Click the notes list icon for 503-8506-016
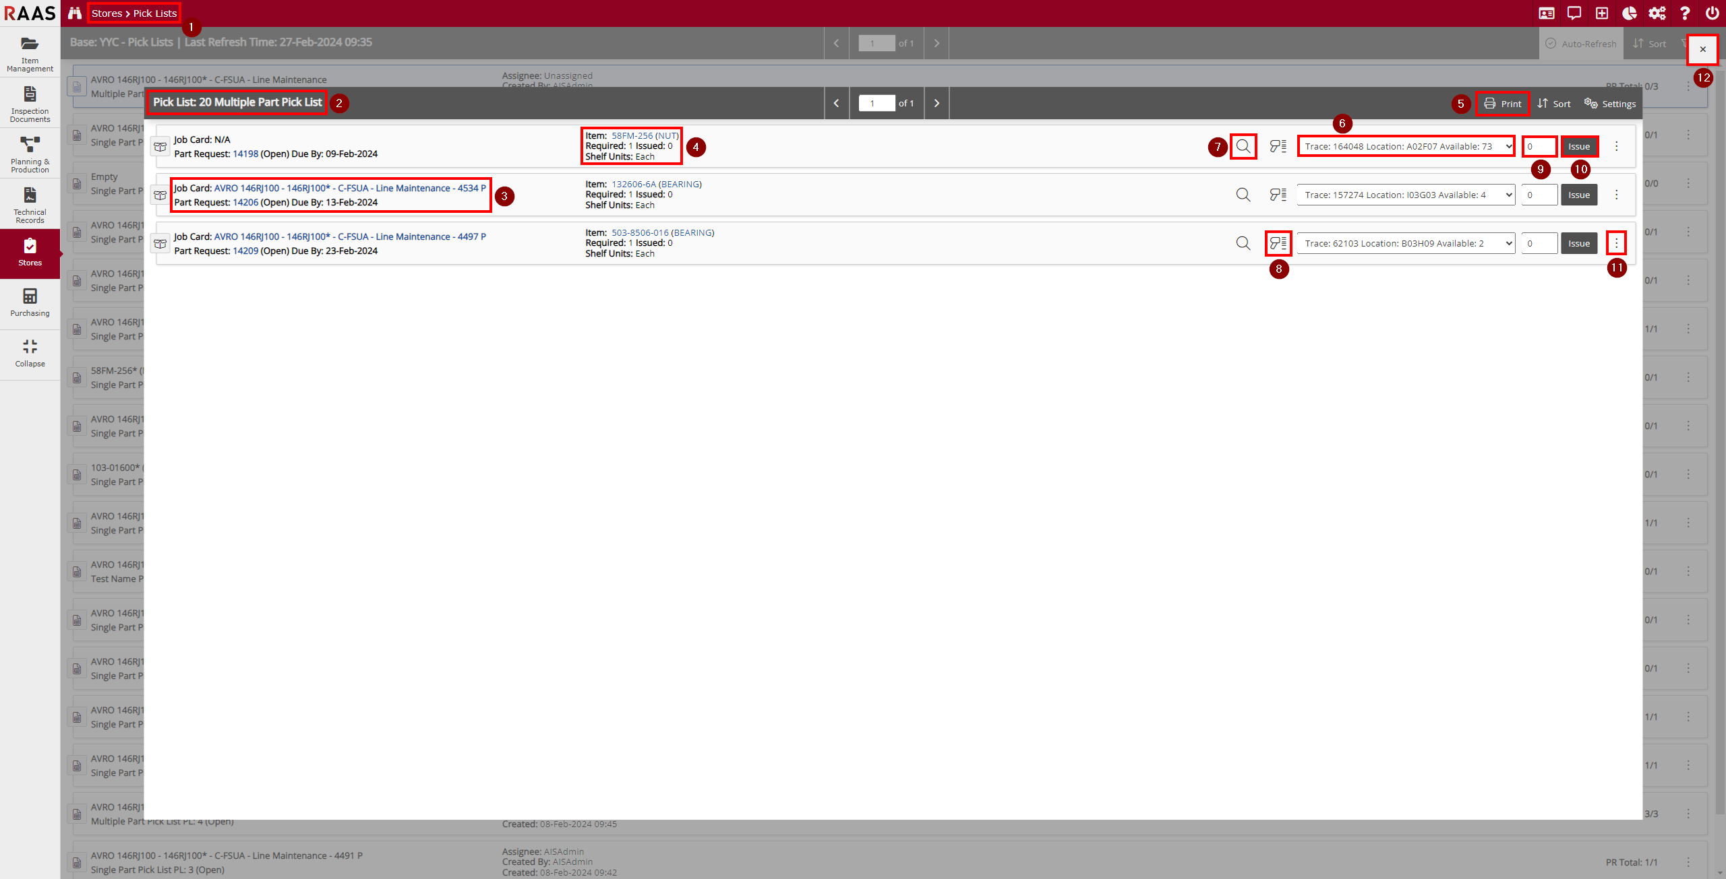Image resolution: width=1726 pixels, height=879 pixels. pyautogui.click(x=1278, y=243)
